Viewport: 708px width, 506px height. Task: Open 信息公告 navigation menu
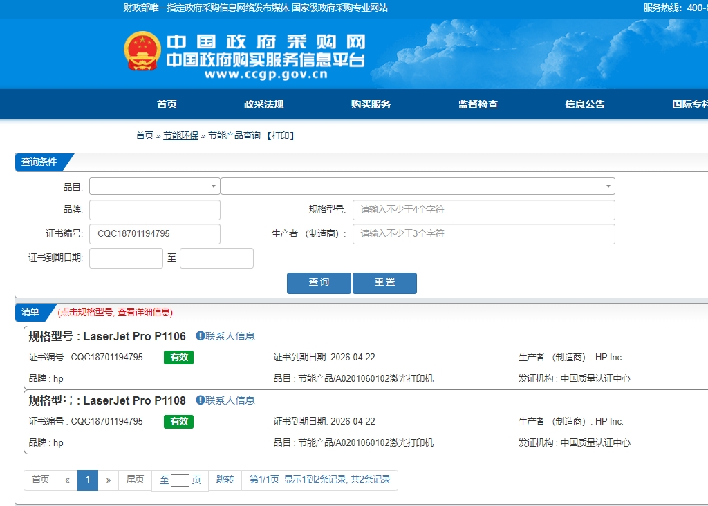[585, 104]
